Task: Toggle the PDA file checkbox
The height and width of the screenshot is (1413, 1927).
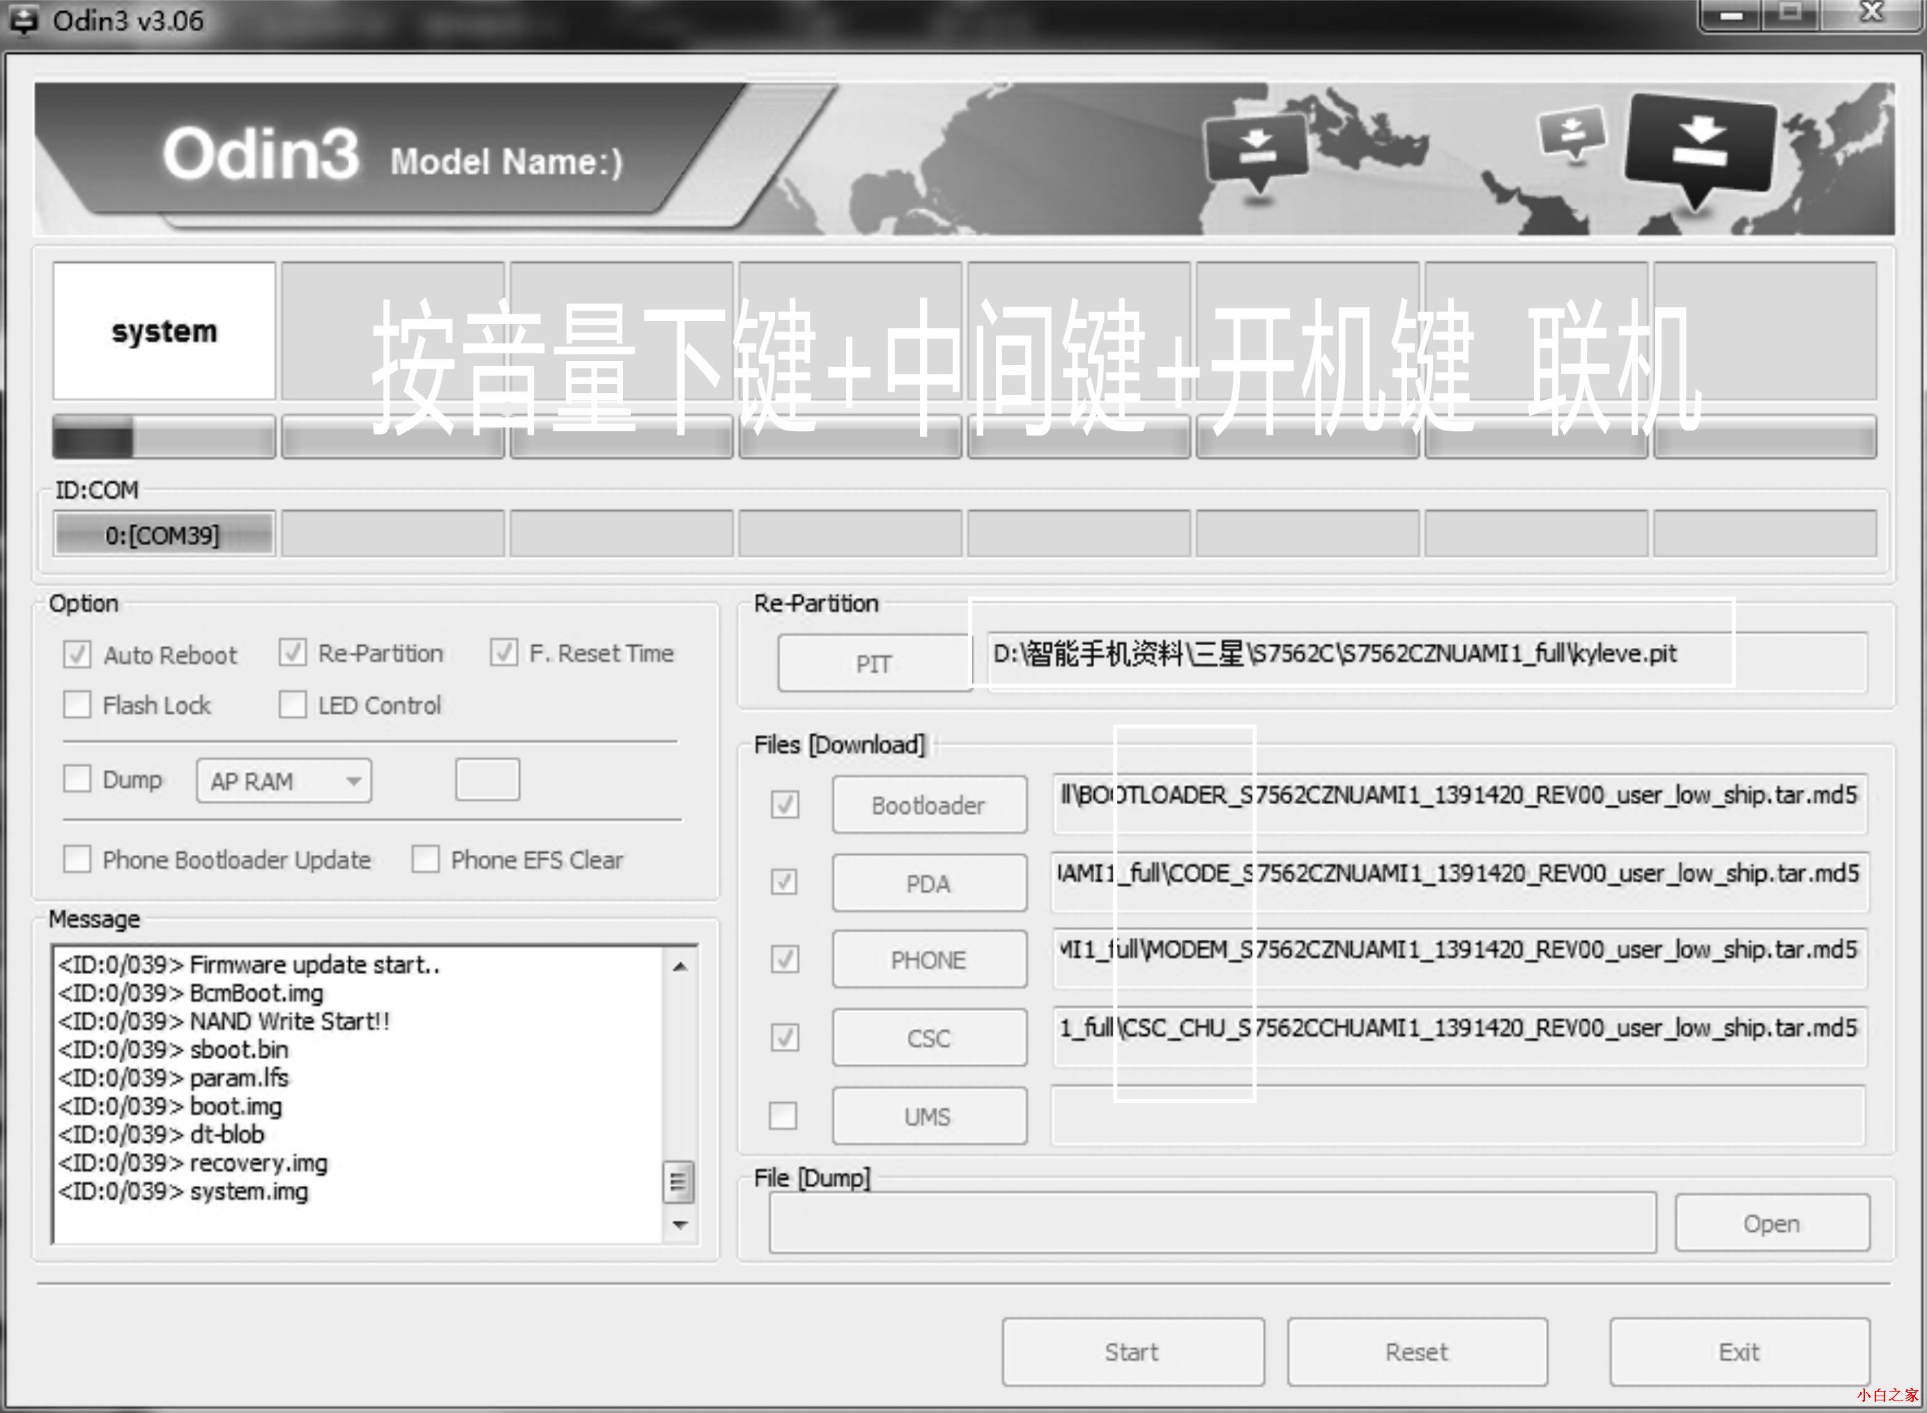Action: tap(784, 882)
